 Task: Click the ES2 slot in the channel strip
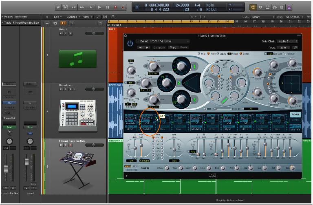pos(9,103)
